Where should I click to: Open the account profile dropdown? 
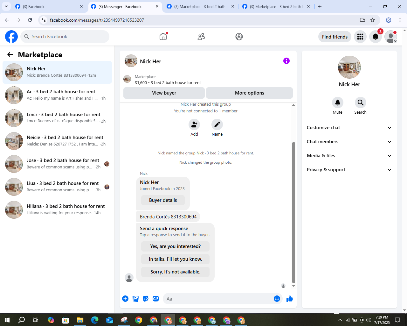tap(391, 37)
